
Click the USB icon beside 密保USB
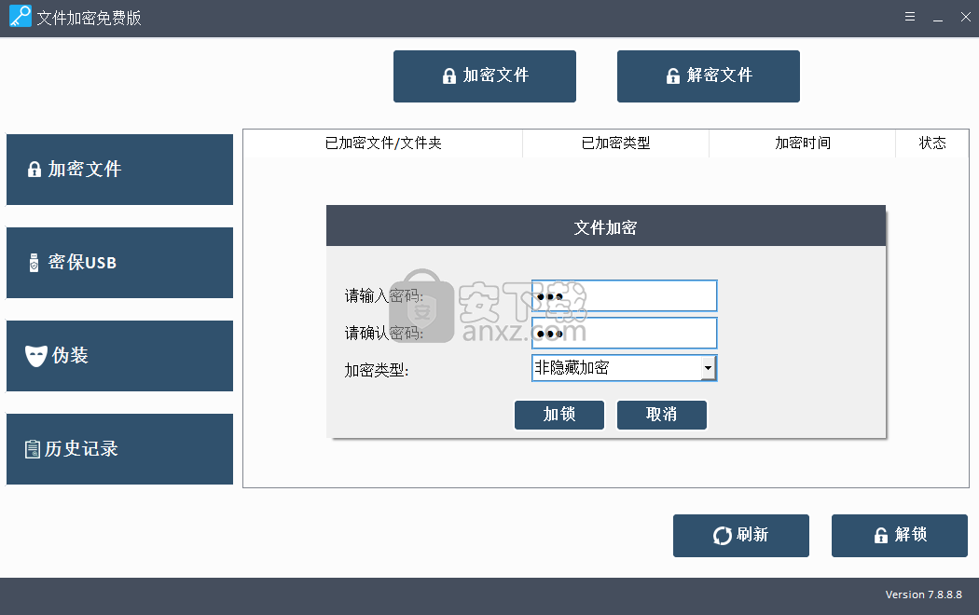pyautogui.click(x=34, y=262)
